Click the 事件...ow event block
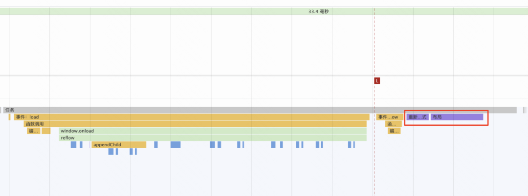Viewport: 528px width, 196px height. click(390, 117)
